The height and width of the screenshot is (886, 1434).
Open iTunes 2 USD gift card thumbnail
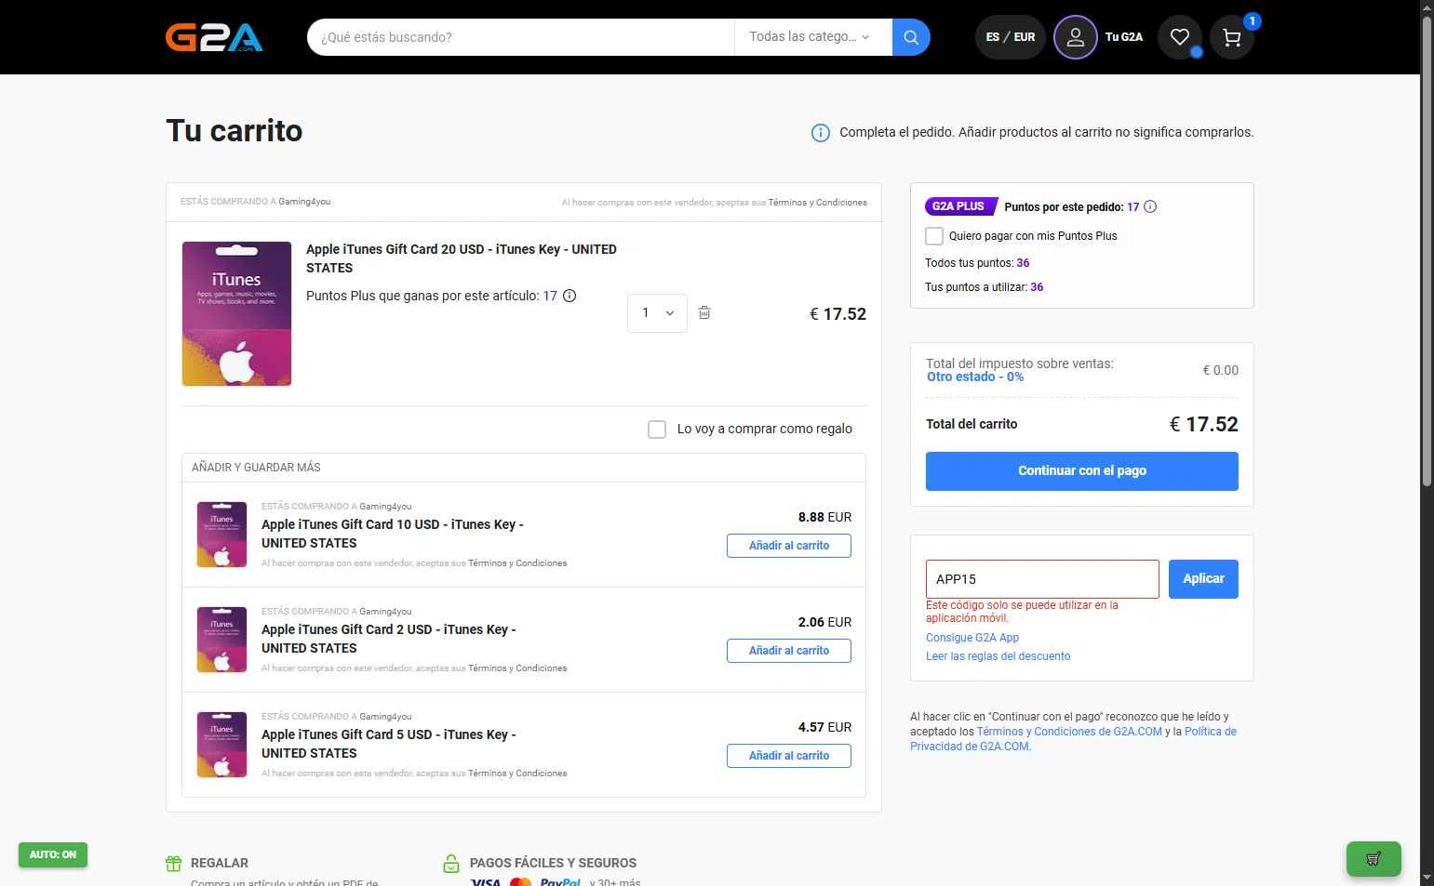[x=221, y=640]
